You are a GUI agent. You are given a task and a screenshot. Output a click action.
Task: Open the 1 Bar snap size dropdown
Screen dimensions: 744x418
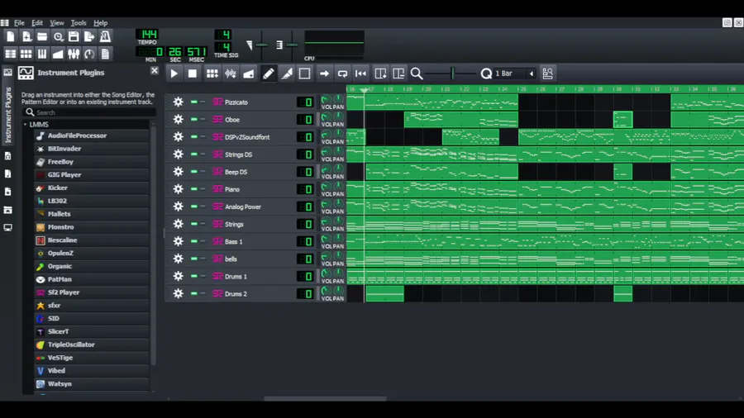[514, 74]
